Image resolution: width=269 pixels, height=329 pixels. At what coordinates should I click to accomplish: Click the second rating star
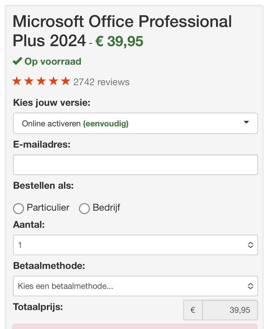29,81
